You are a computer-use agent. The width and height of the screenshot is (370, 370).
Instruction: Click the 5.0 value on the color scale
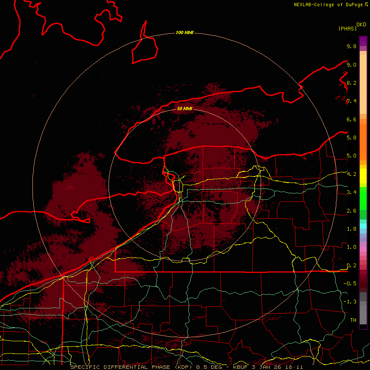tap(351, 156)
